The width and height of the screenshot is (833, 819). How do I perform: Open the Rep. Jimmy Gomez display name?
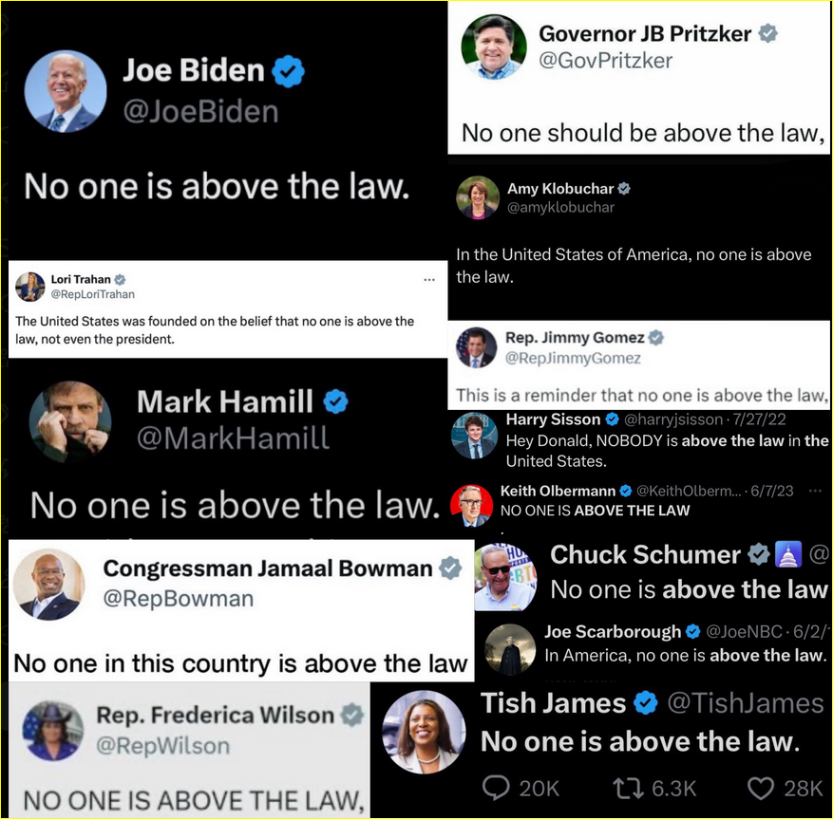point(575,338)
